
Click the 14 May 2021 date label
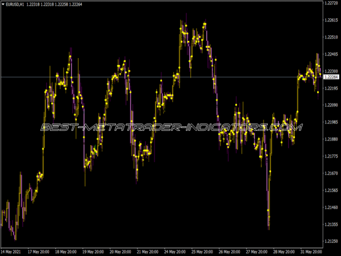pos(13,251)
